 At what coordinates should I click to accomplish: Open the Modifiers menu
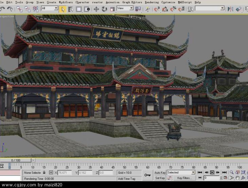(x=66, y=2)
